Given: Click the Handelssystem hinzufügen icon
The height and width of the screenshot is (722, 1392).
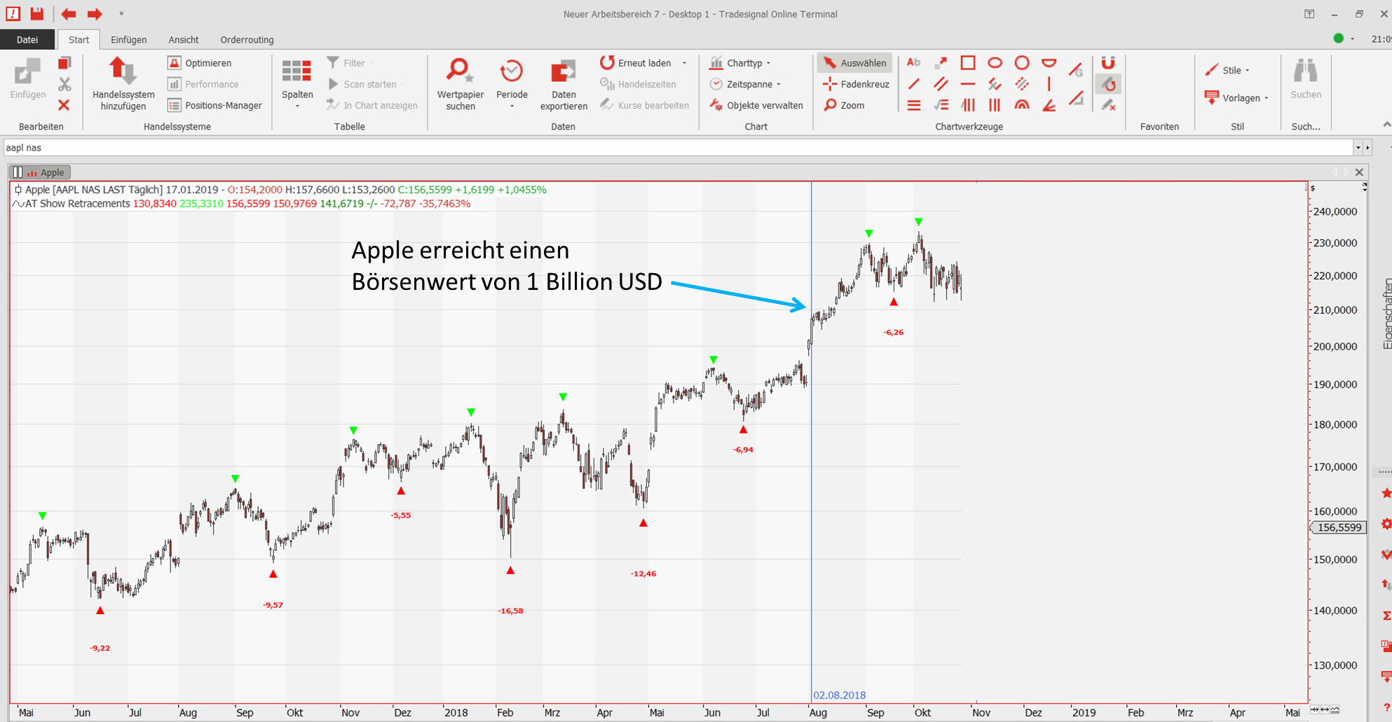Looking at the screenshot, I should tap(123, 72).
